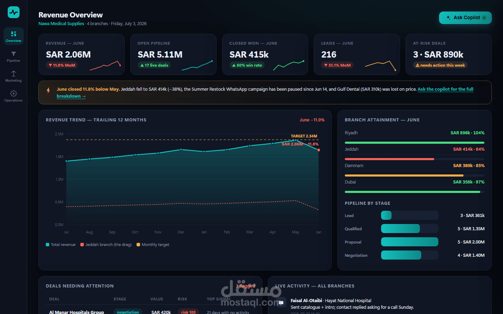This screenshot has width=503, height=314.
Task: Click the Ask Copilot button
Action: (465, 18)
